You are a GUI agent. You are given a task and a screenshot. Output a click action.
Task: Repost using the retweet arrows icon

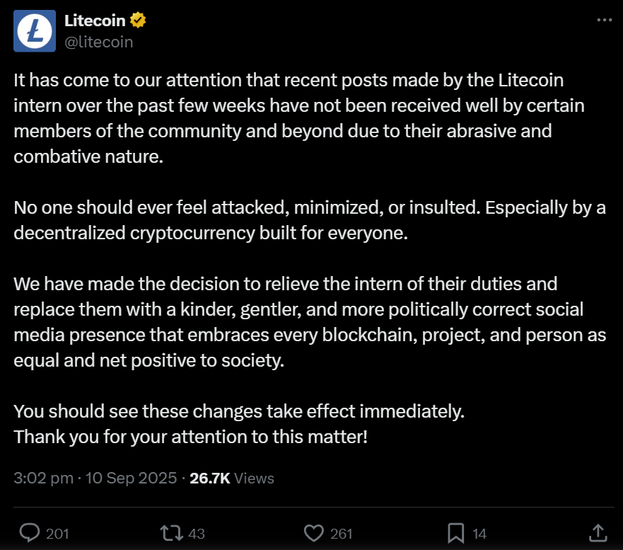[172, 533]
